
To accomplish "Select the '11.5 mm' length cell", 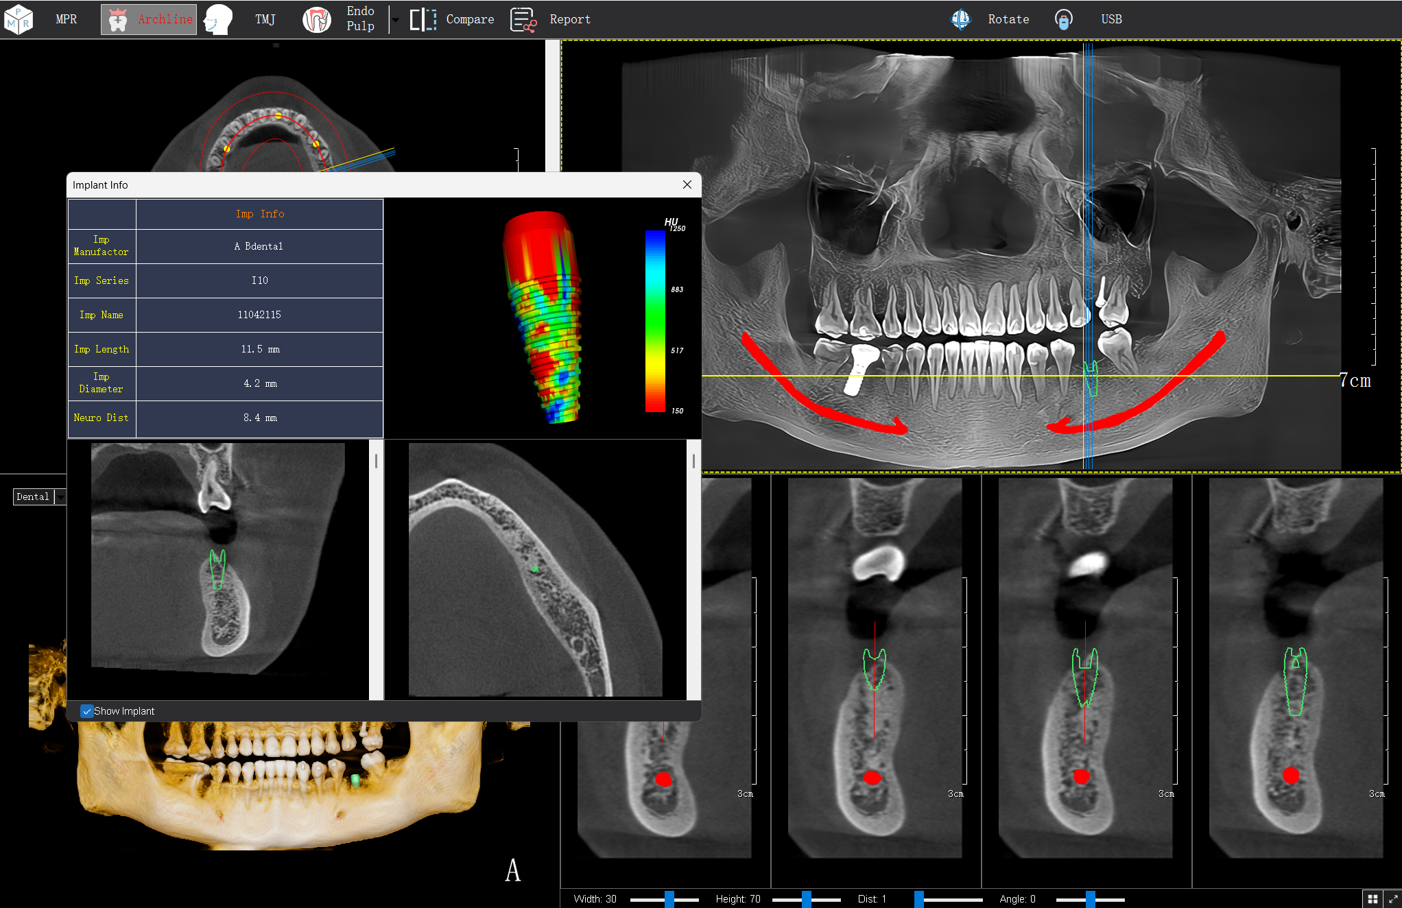I will click(x=259, y=349).
